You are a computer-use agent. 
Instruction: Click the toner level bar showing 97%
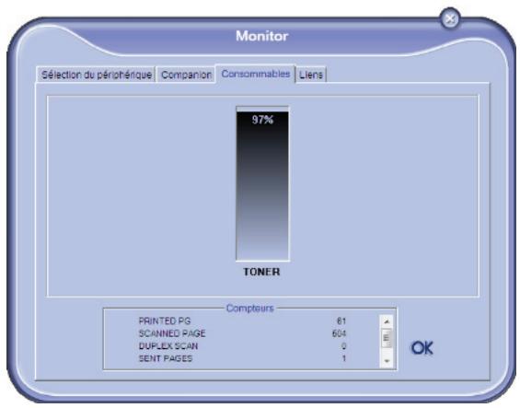click(x=262, y=183)
